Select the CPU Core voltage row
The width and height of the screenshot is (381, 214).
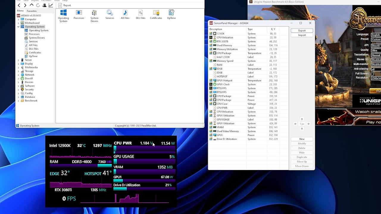click(x=249, y=104)
